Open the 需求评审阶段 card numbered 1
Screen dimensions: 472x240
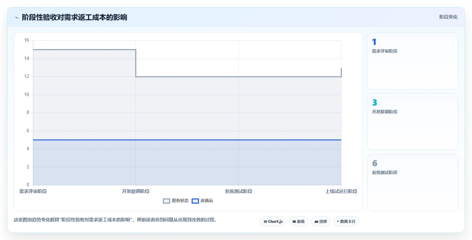point(413,61)
